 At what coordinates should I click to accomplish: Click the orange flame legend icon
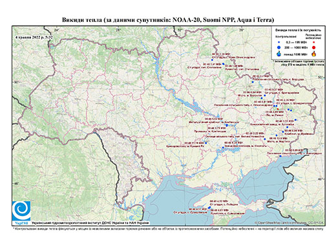(x=314, y=54)
